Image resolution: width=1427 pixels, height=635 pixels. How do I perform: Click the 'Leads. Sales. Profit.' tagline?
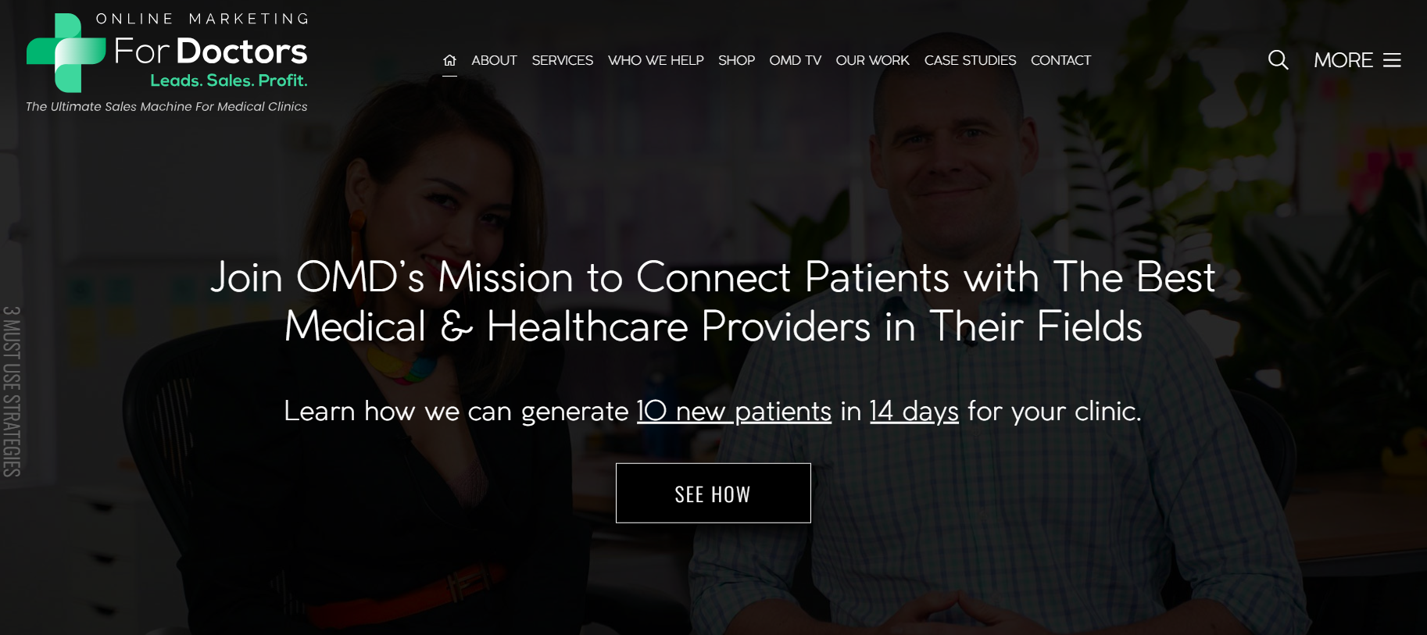(x=229, y=80)
